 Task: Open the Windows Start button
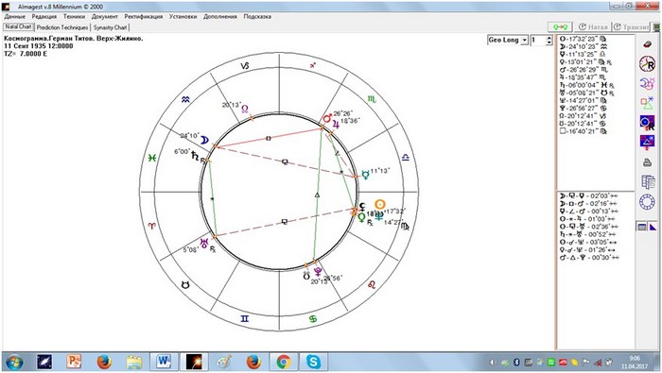(14, 362)
